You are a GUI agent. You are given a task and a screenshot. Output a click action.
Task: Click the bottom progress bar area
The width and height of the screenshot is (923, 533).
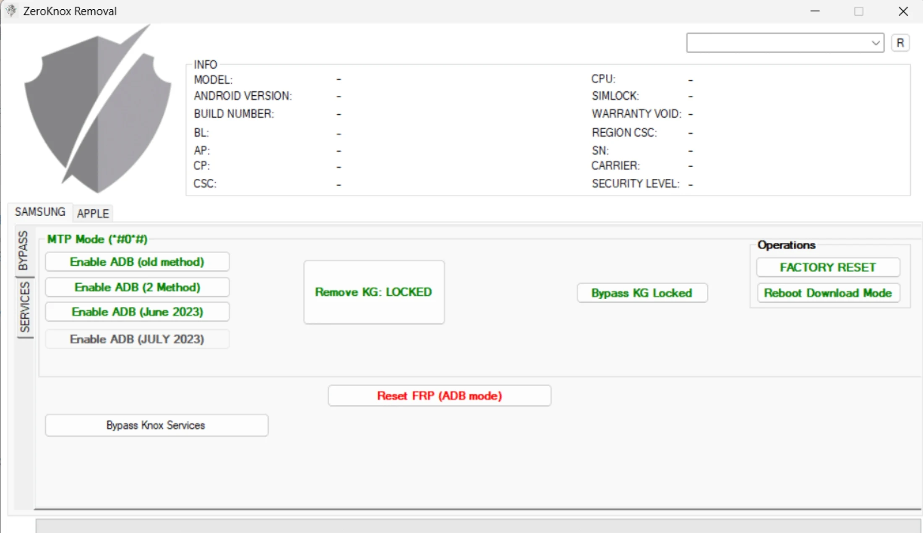477,526
